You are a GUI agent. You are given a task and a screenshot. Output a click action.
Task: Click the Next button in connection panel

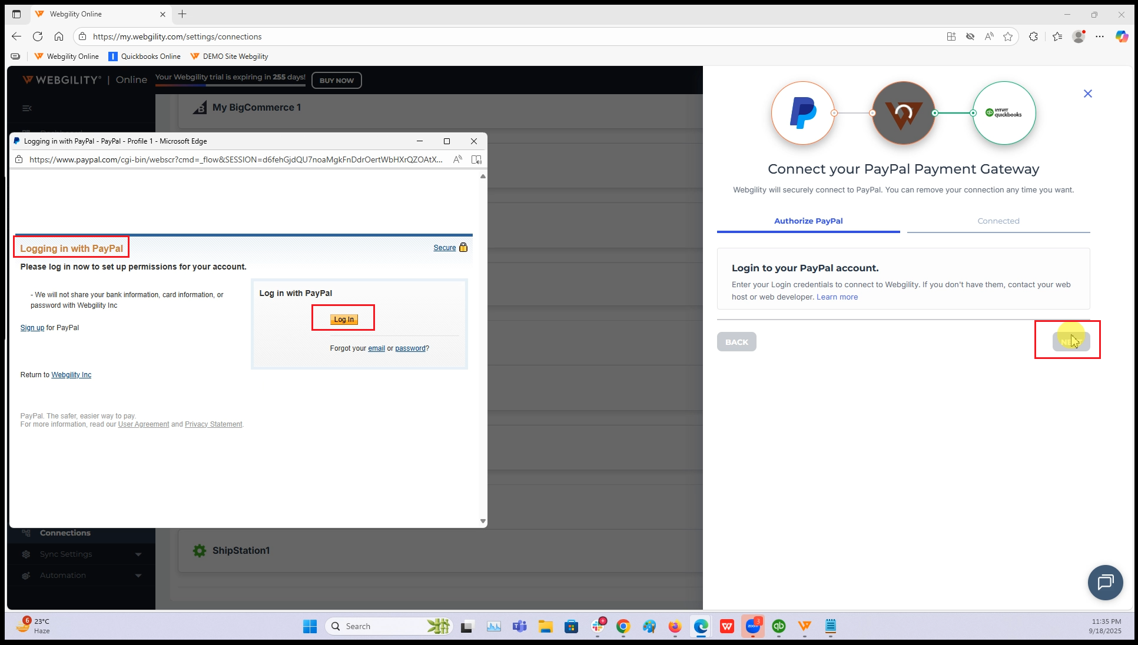(x=1071, y=342)
